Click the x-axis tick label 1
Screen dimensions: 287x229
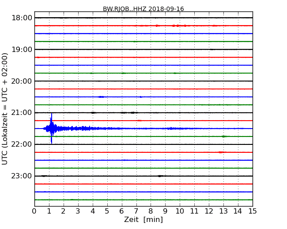pyautogui.click(x=49, y=211)
